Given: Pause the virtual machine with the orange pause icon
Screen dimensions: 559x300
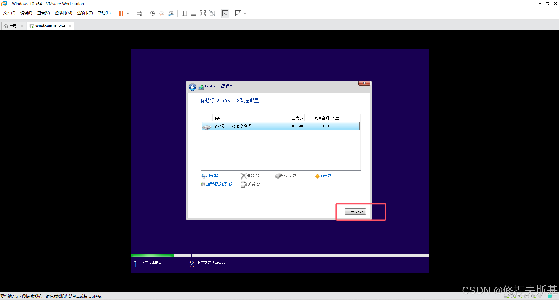Looking at the screenshot, I should (x=121, y=13).
